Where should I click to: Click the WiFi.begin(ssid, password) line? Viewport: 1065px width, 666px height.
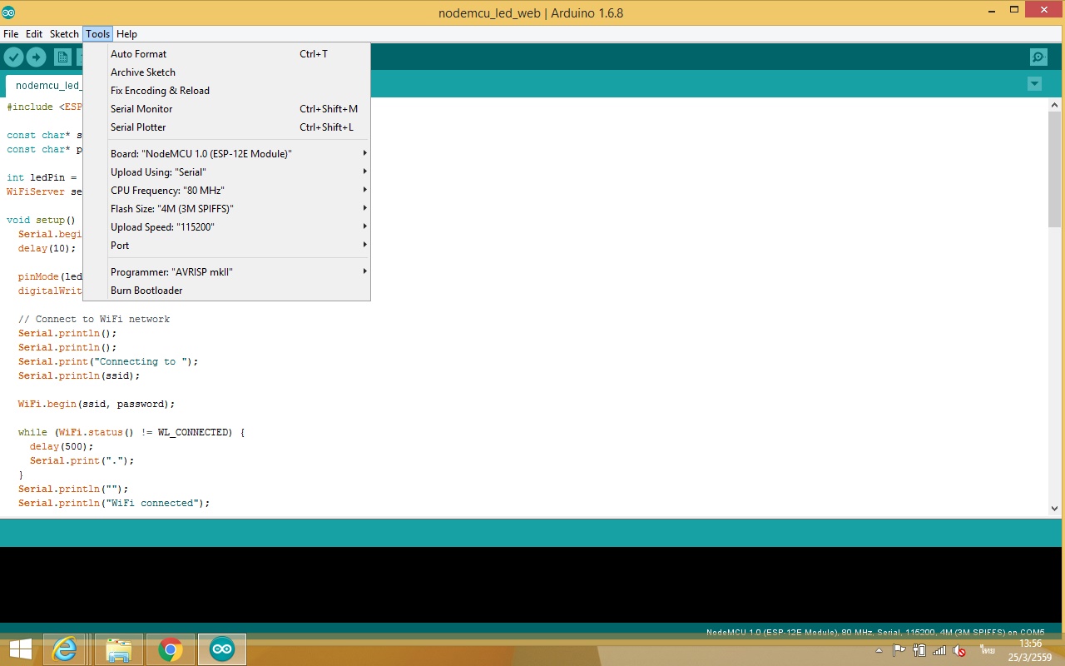97,404
